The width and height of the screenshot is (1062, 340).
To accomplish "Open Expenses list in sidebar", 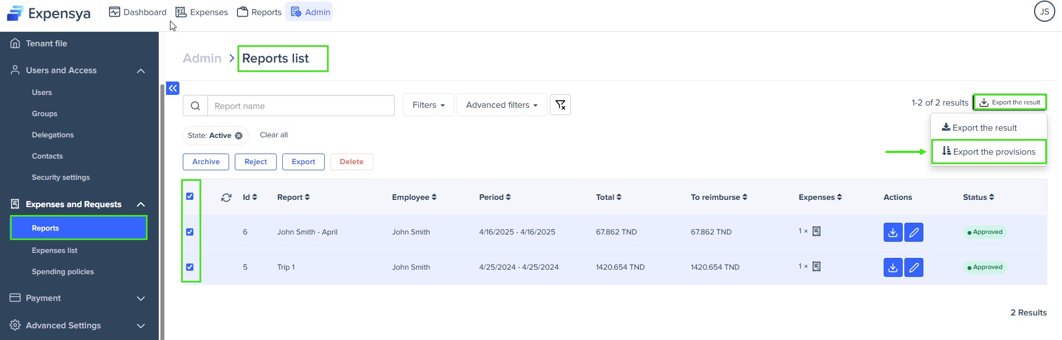I will pyautogui.click(x=55, y=250).
